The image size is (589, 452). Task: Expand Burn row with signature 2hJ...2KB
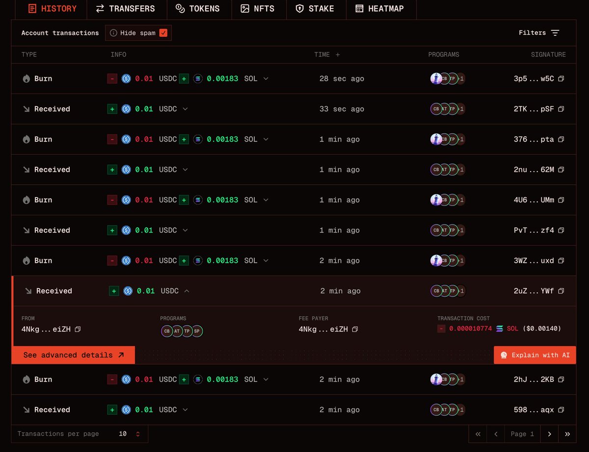(x=266, y=379)
